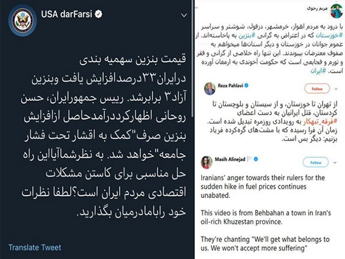The image size is (345, 259).
Task: Open Masih Alinejad's account name
Action: 230,159
